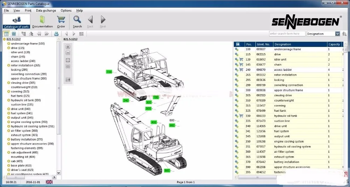Image resolution: width=350 pixels, height=187 pixels.
Task: Add chain to cart icon
Action: tap(241, 64)
